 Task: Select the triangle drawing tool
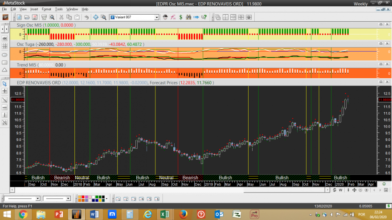(x=4, y=70)
